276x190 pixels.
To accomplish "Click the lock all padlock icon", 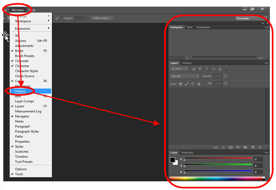I will 199,84.
